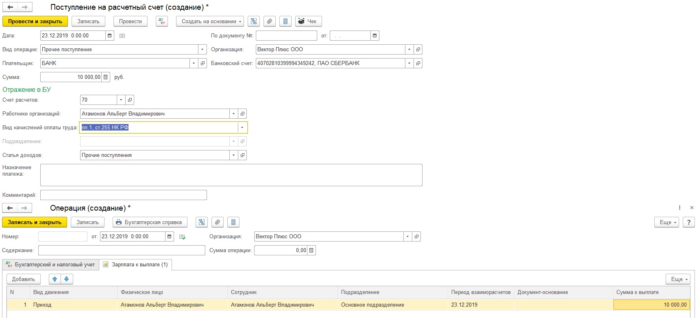The width and height of the screenshot is (699, 318).
Task: Expand the Счет расчетов dropdown
Action: (121, 100)
